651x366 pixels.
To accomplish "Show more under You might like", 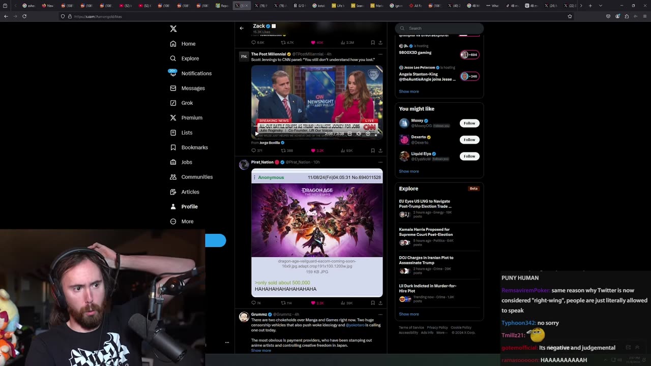I will click(409, 171).
